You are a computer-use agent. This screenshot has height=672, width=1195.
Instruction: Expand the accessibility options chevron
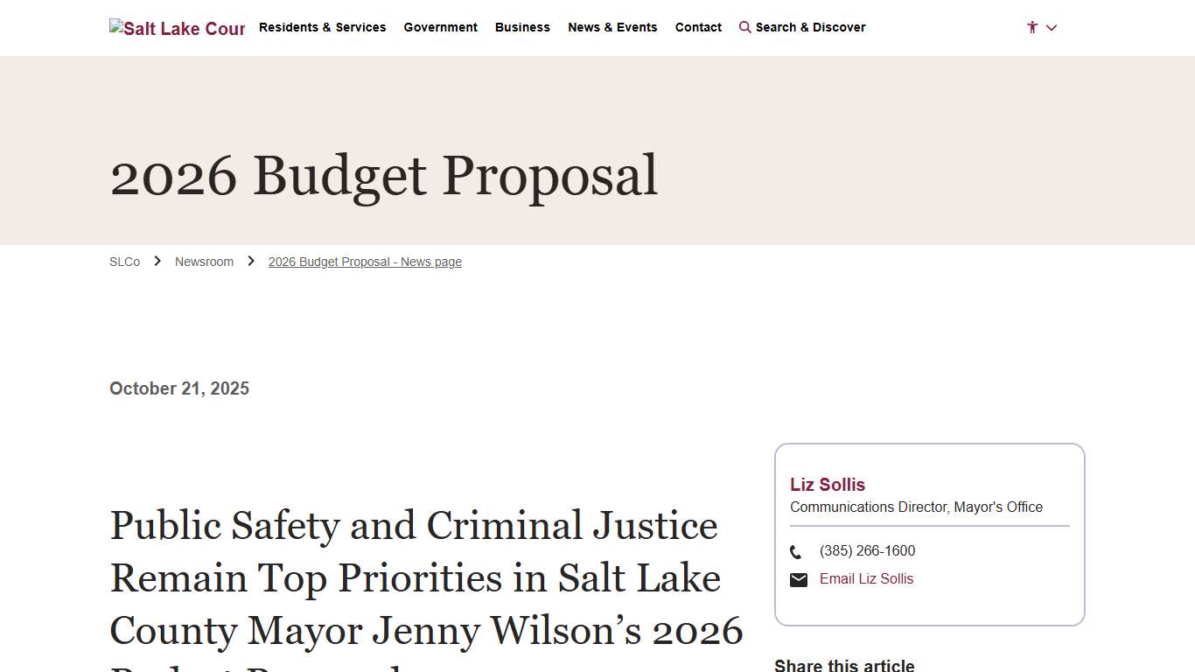pyautogui.click(x=1052, y=27)
